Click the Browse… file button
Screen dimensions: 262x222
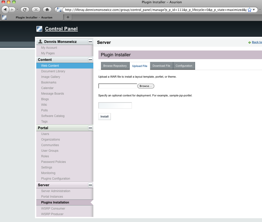(146, 86)
